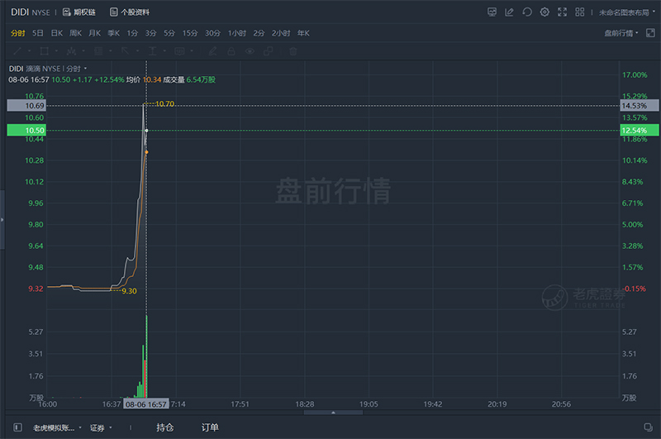Switch to the 1小时 interval
Screen dimensions: 661x439
pos(237,33)
